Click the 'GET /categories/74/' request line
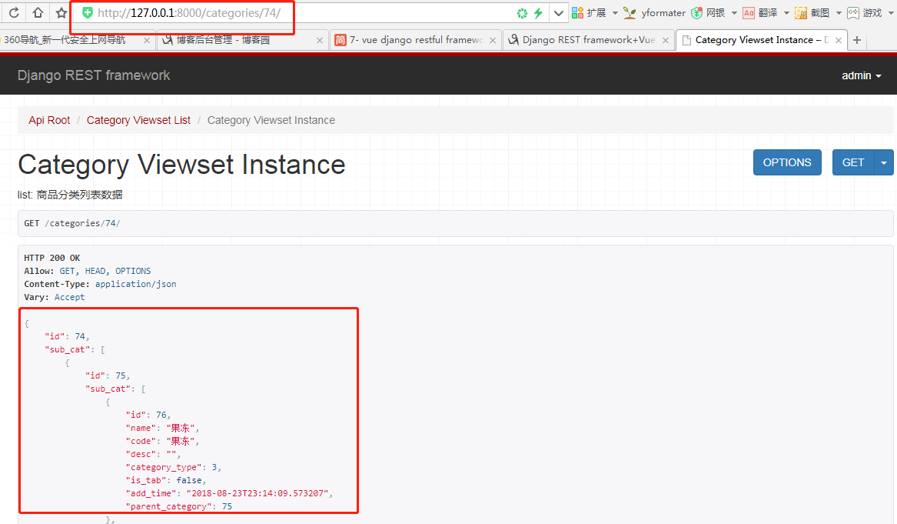This screenshot has height=524, width=897. pos(72,223)
